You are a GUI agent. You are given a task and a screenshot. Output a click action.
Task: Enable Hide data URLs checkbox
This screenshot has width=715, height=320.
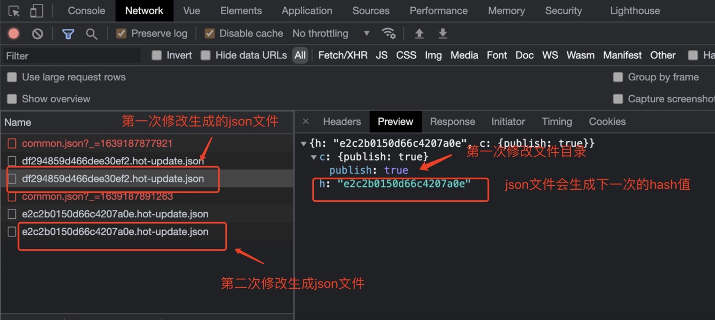pyautogui.click(x=205, y=55)
